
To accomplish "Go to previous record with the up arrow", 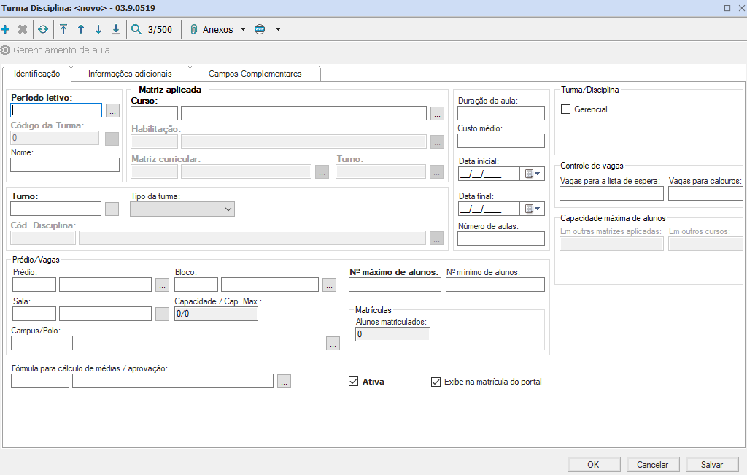I will (x=81, y=30).
